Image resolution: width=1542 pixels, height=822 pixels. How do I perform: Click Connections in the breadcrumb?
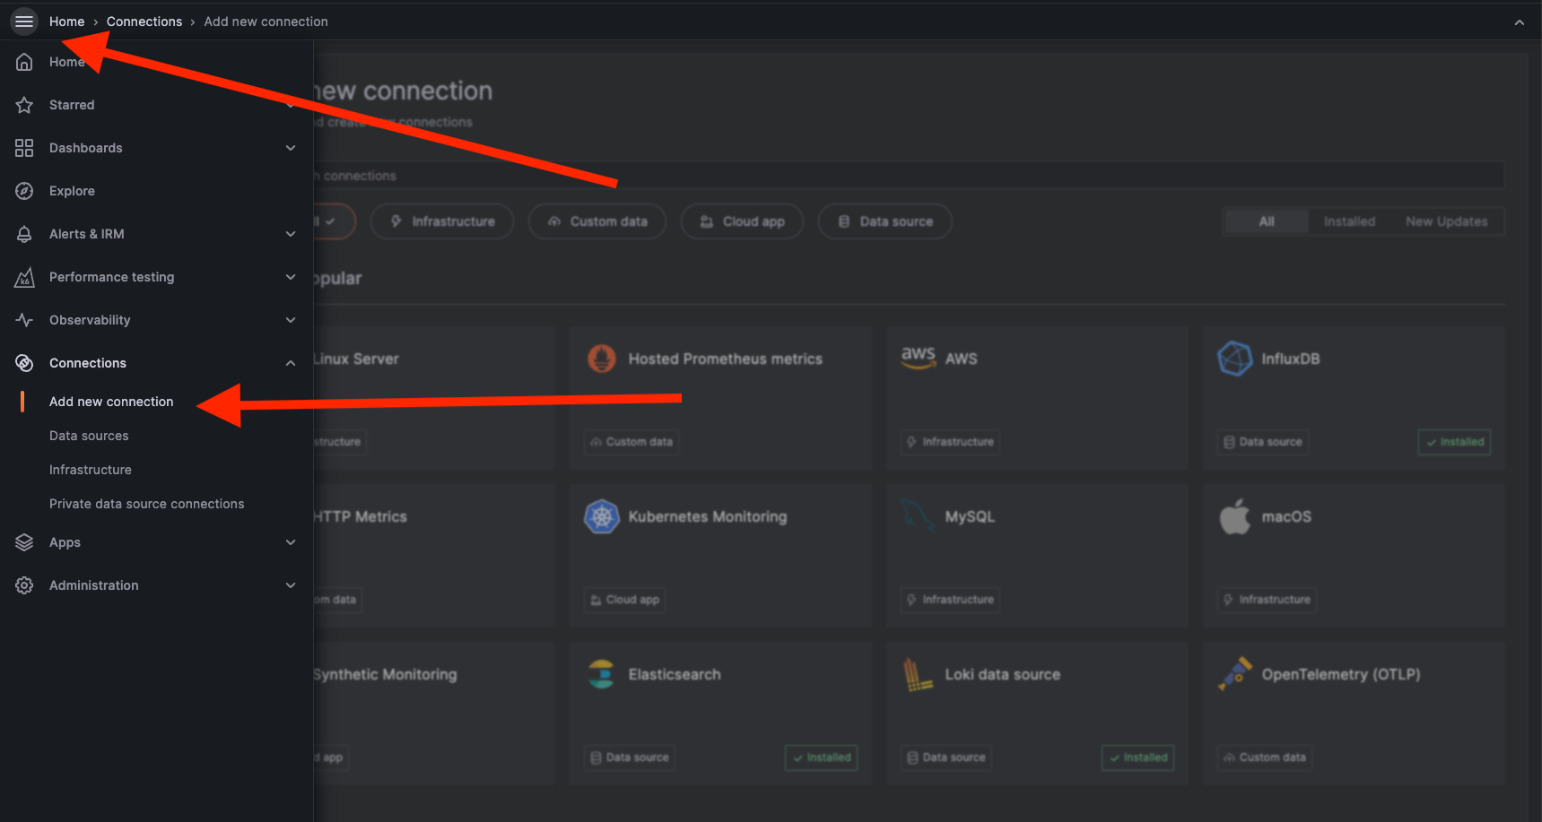[x=144, y=21]
